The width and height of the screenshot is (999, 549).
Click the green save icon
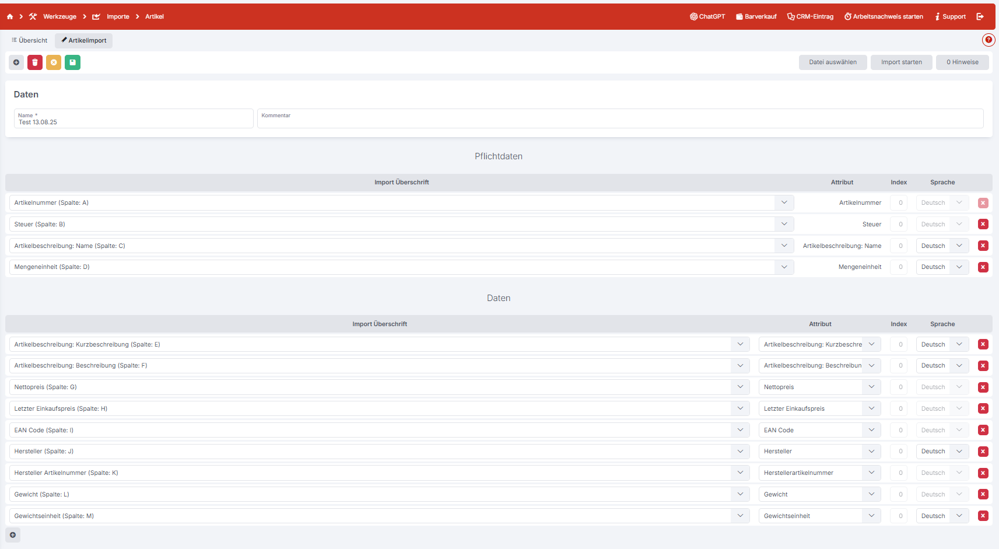tap(72, 62)
